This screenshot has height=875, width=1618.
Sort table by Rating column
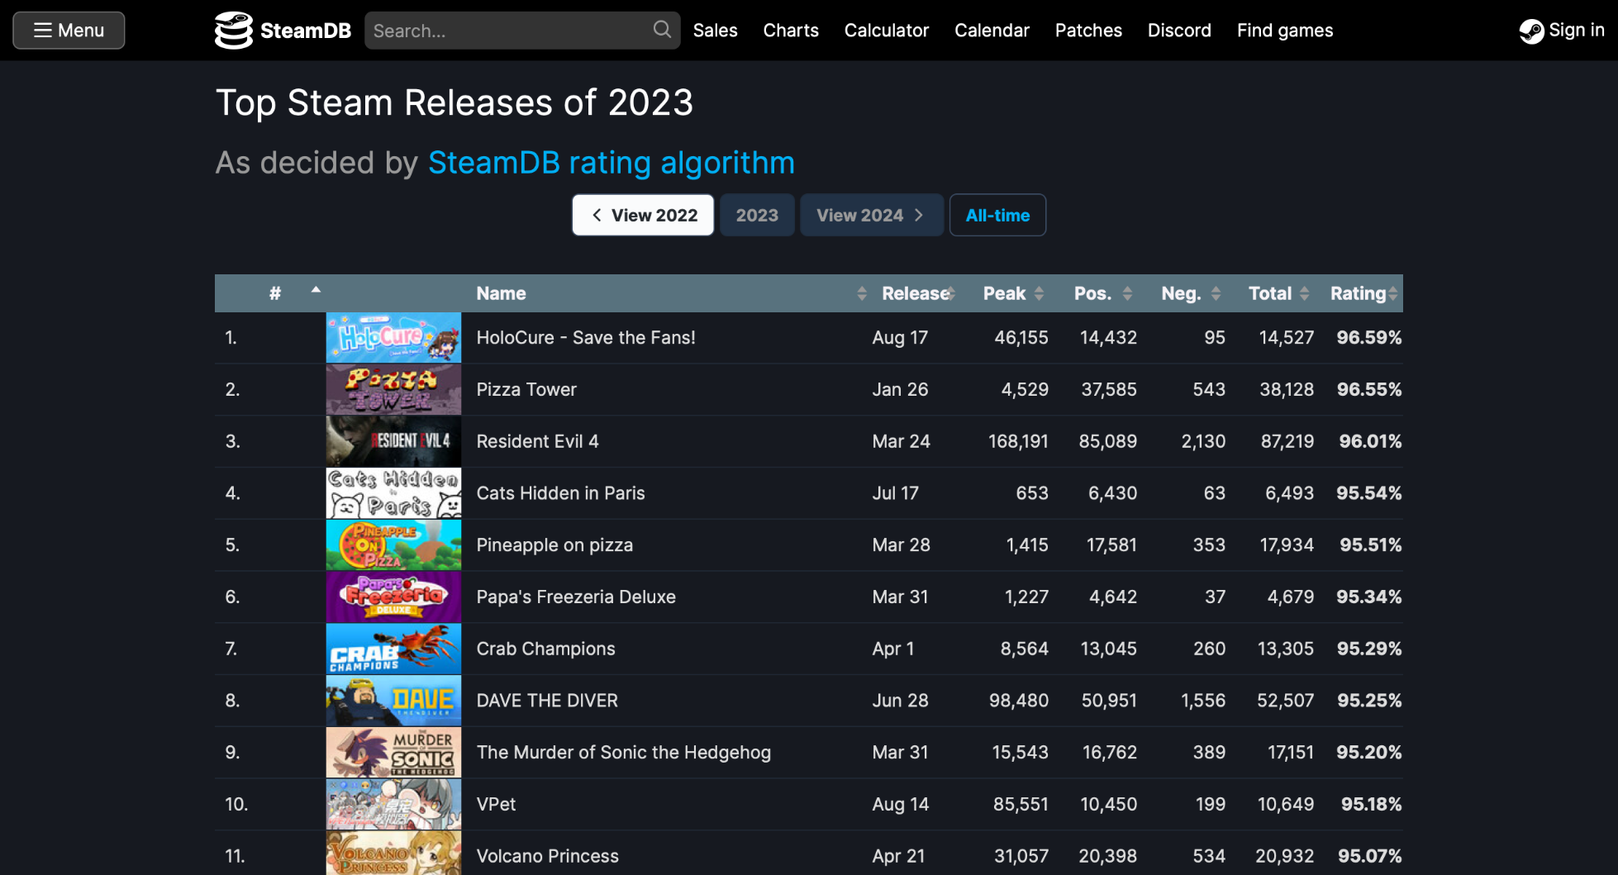point(1363,293)
